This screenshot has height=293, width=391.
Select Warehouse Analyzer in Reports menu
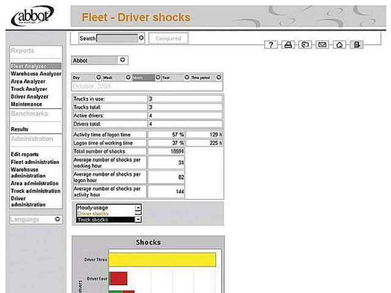(x=36, y=74)
